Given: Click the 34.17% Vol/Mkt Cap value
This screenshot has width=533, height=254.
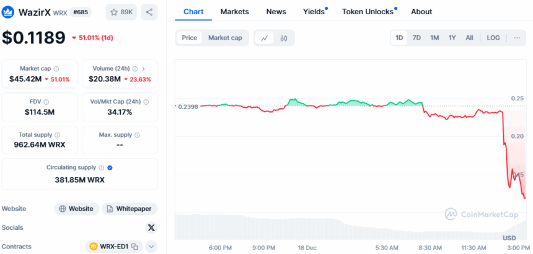Looking at the screenshot, I should (120, 112).
